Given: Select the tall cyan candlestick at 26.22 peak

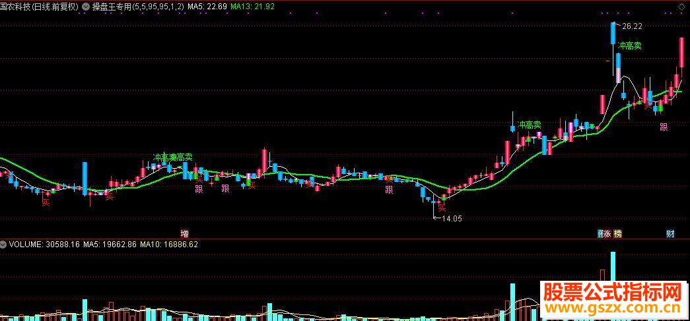Looking at the screenshot, I should click(613, 33).
